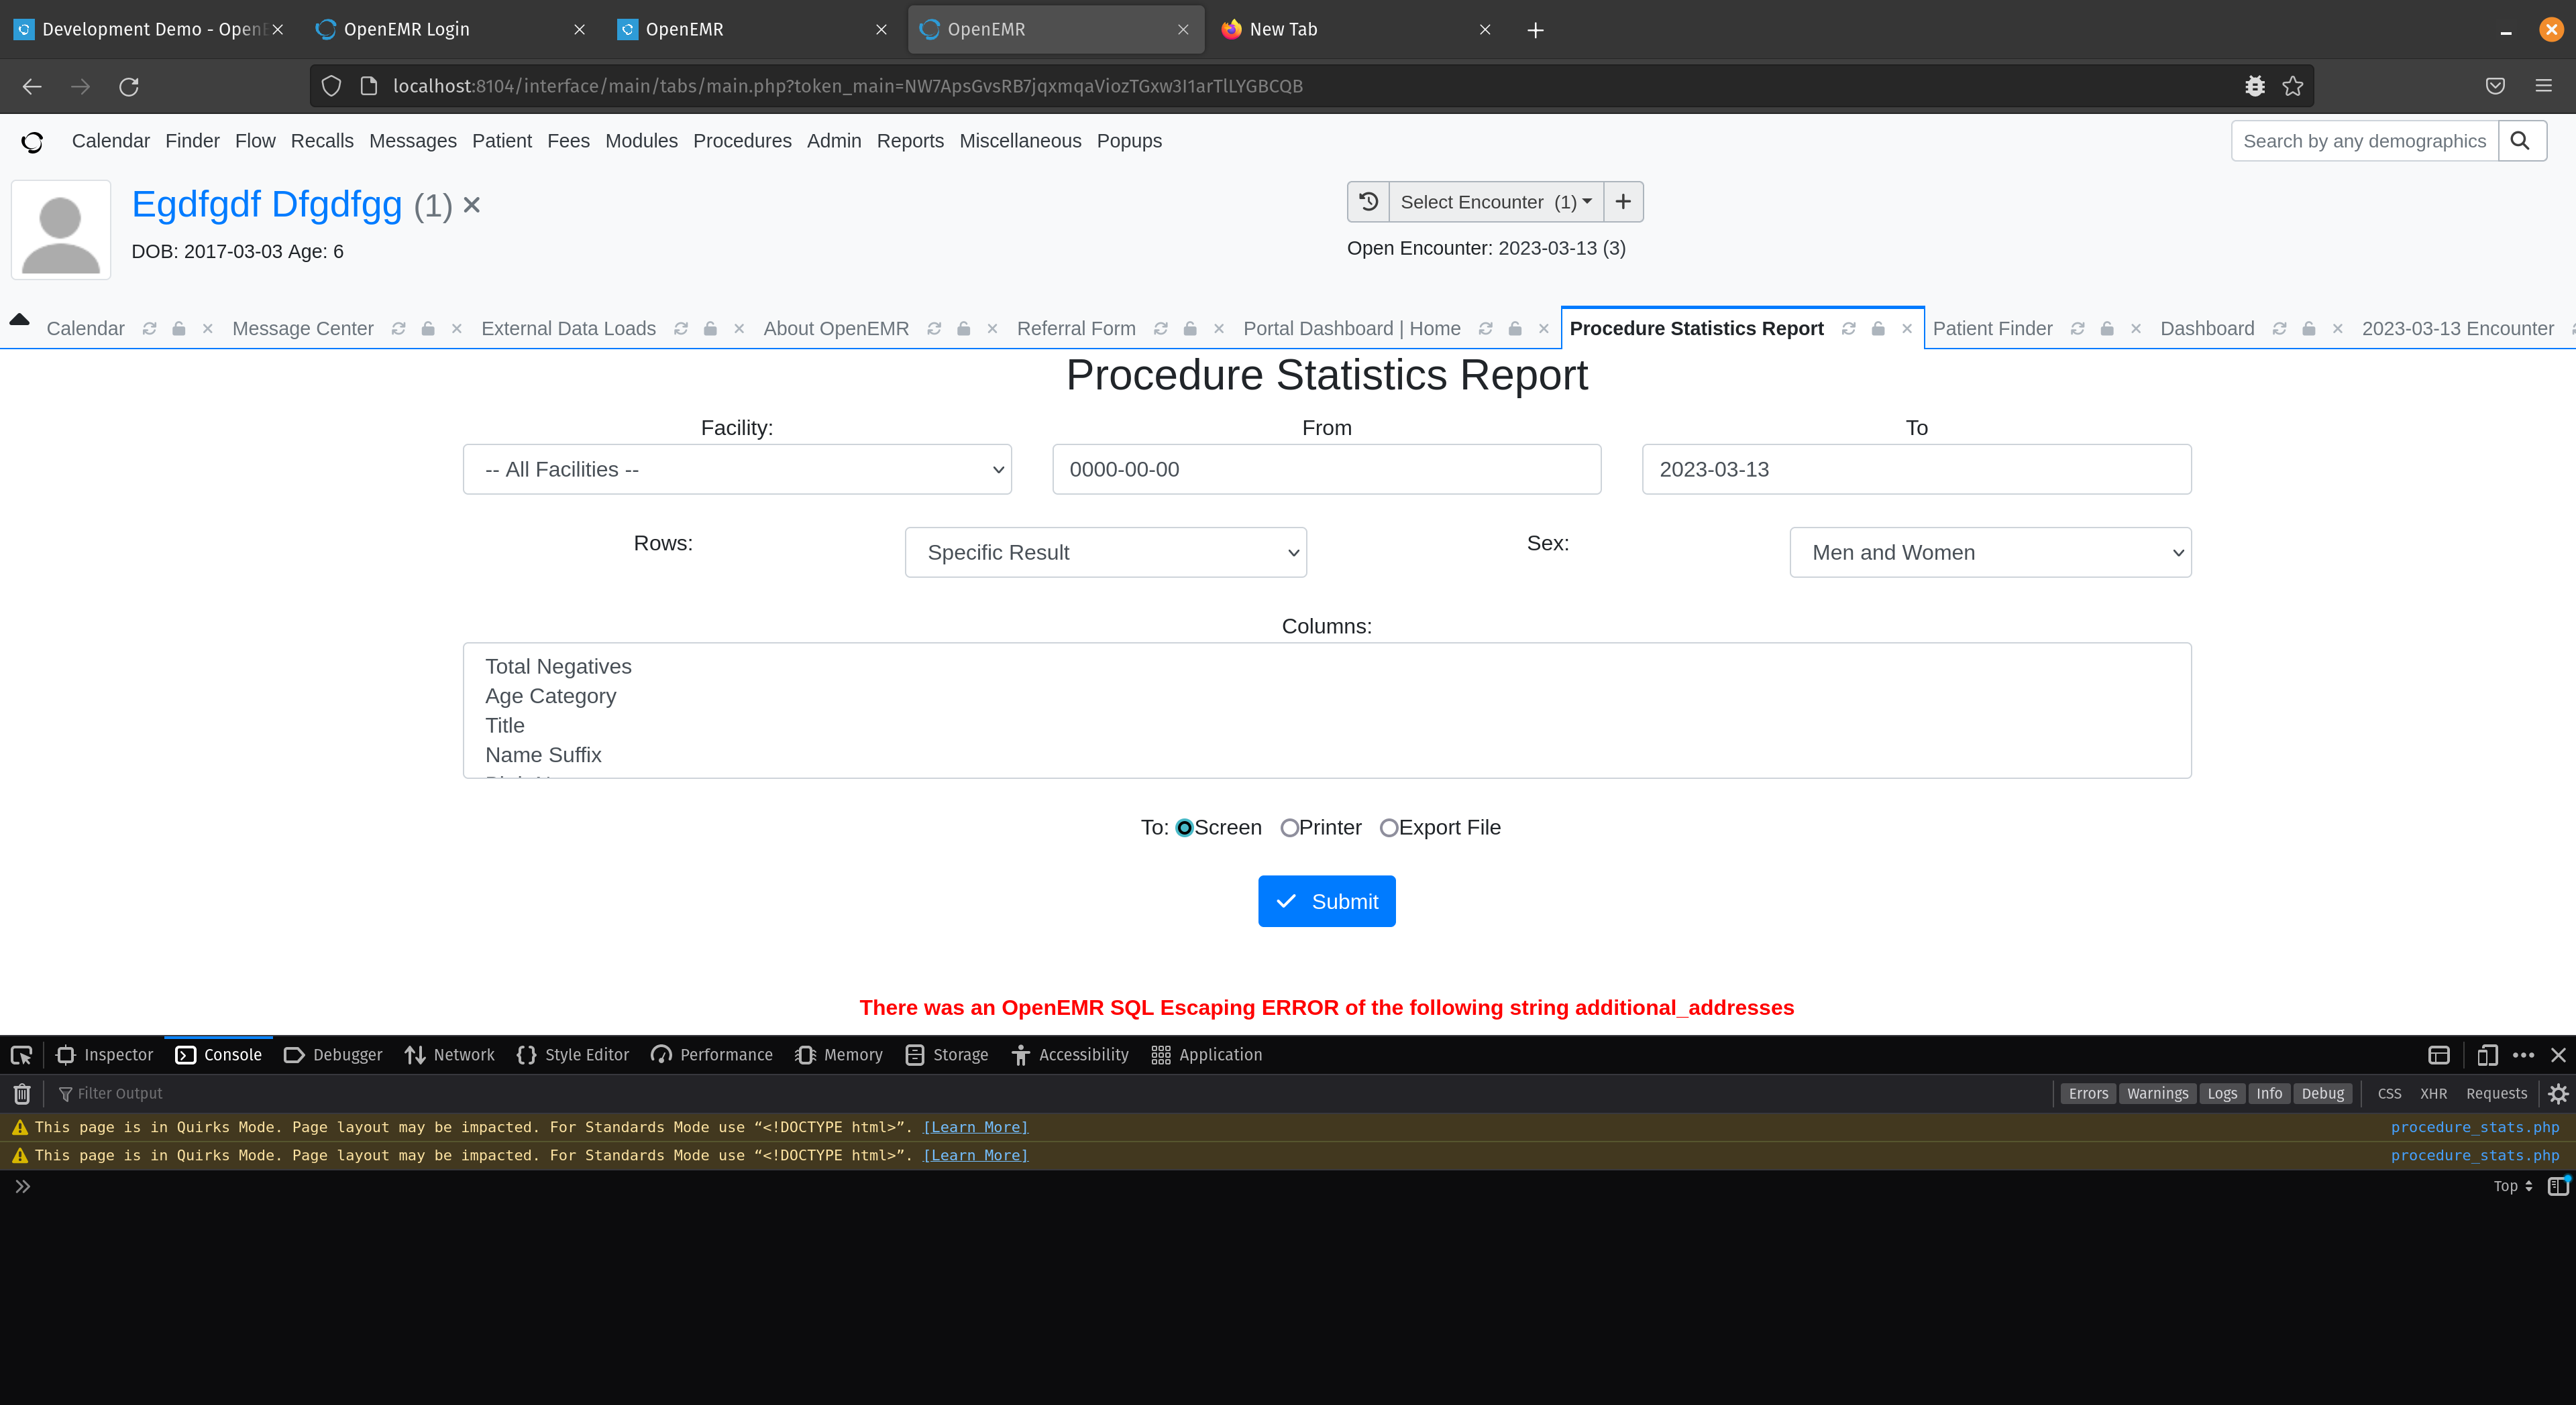Select Age Category in Columns list
Image resolution: width=2576 pixels, height=1405 pixels.
click(x=551, y=696)
